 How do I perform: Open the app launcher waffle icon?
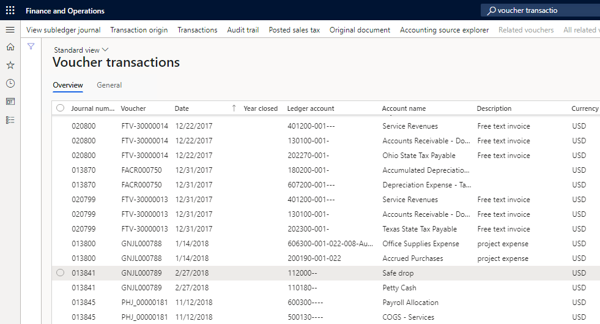10,10
